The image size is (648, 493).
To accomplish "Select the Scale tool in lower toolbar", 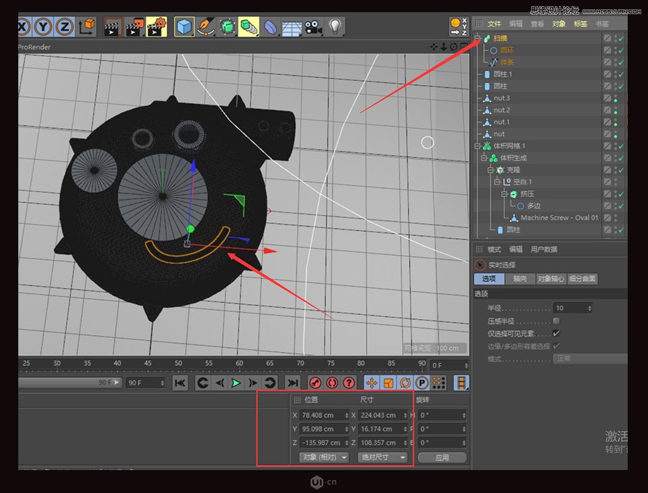I will 388,382.
